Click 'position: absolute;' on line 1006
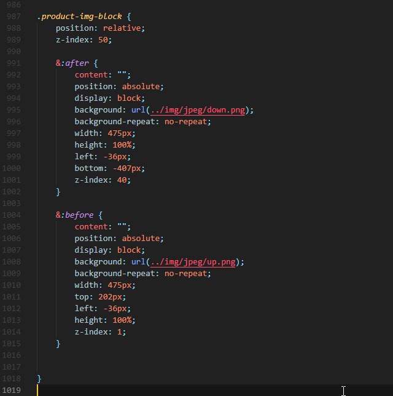Screen dimensions: 393x396 [x=119, y=239]
